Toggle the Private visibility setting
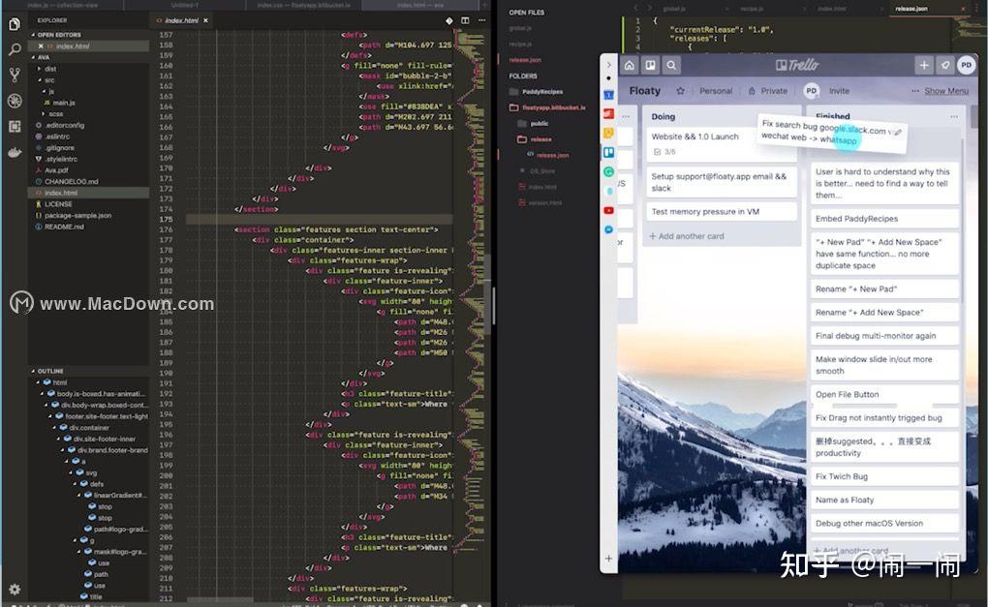 coord(770,91)
